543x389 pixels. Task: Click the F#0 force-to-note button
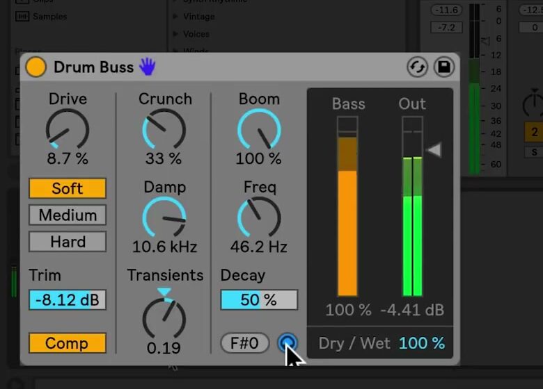tap(245, 343)
